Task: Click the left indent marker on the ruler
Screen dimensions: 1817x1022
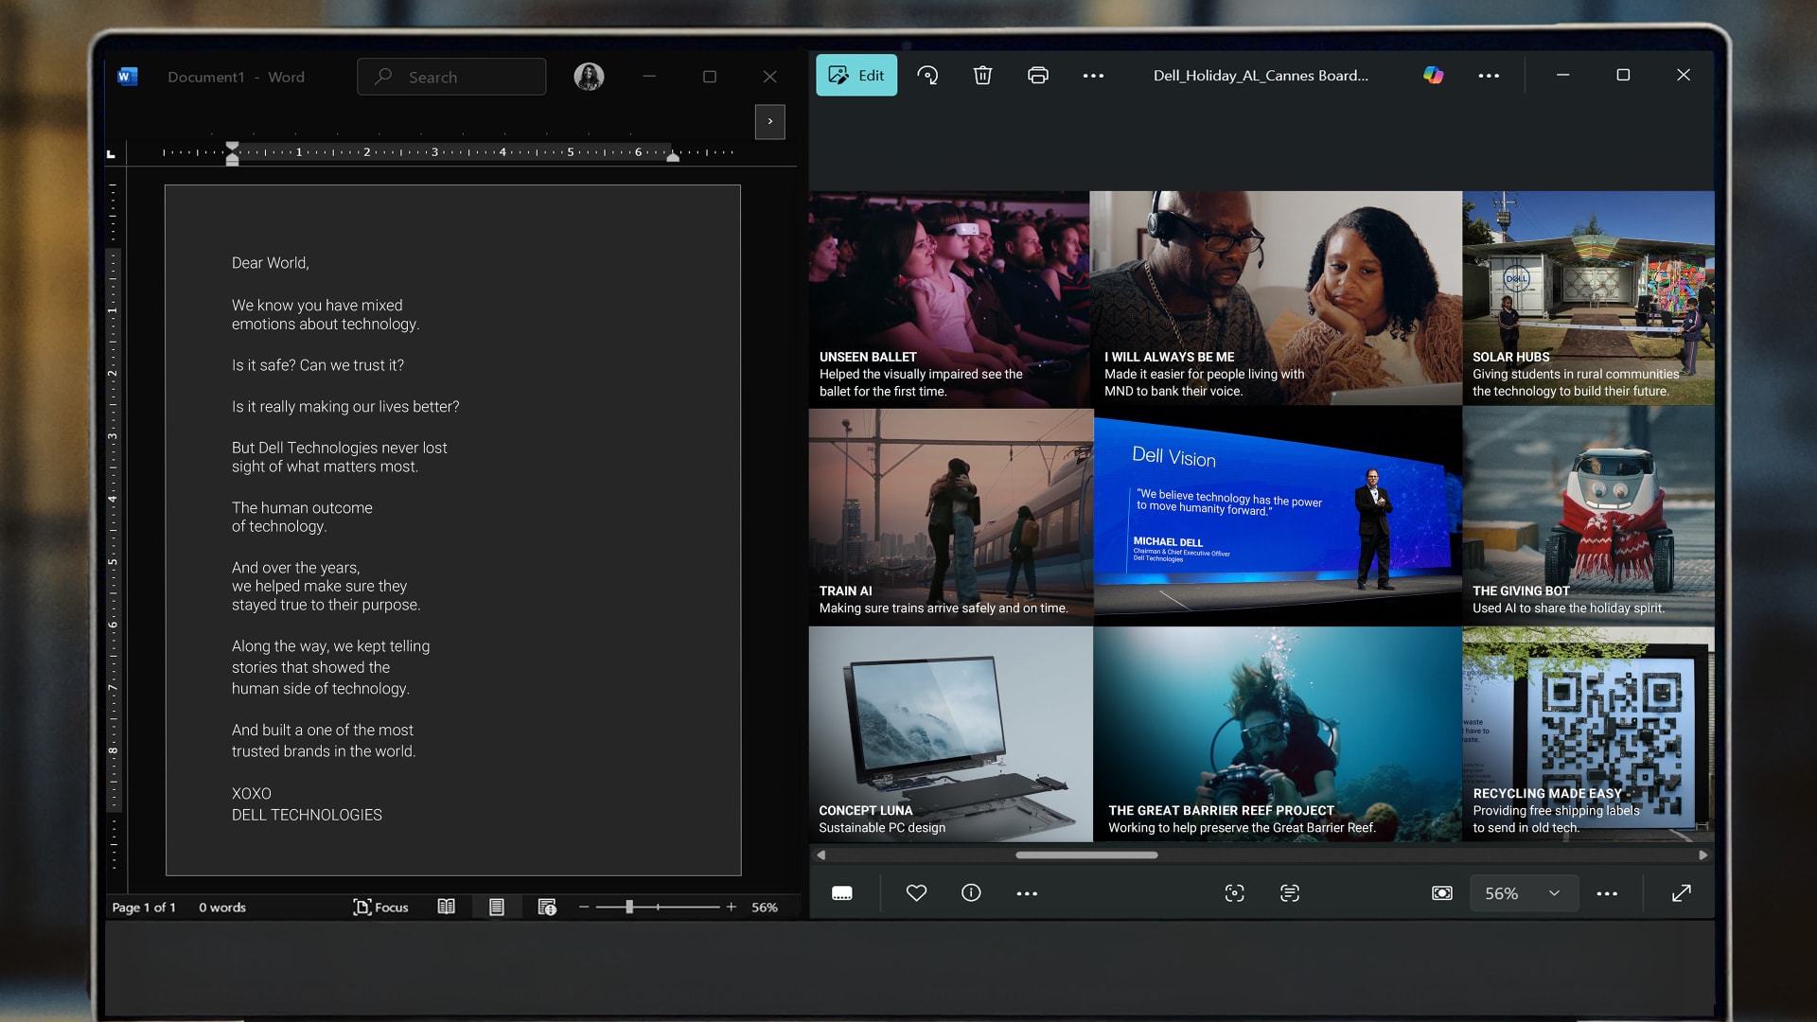Action: point(232,153)
